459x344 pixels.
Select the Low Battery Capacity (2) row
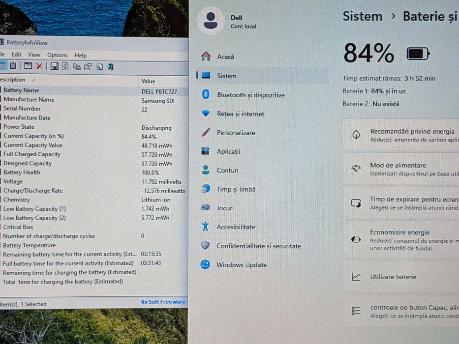[x=94, y=218]
